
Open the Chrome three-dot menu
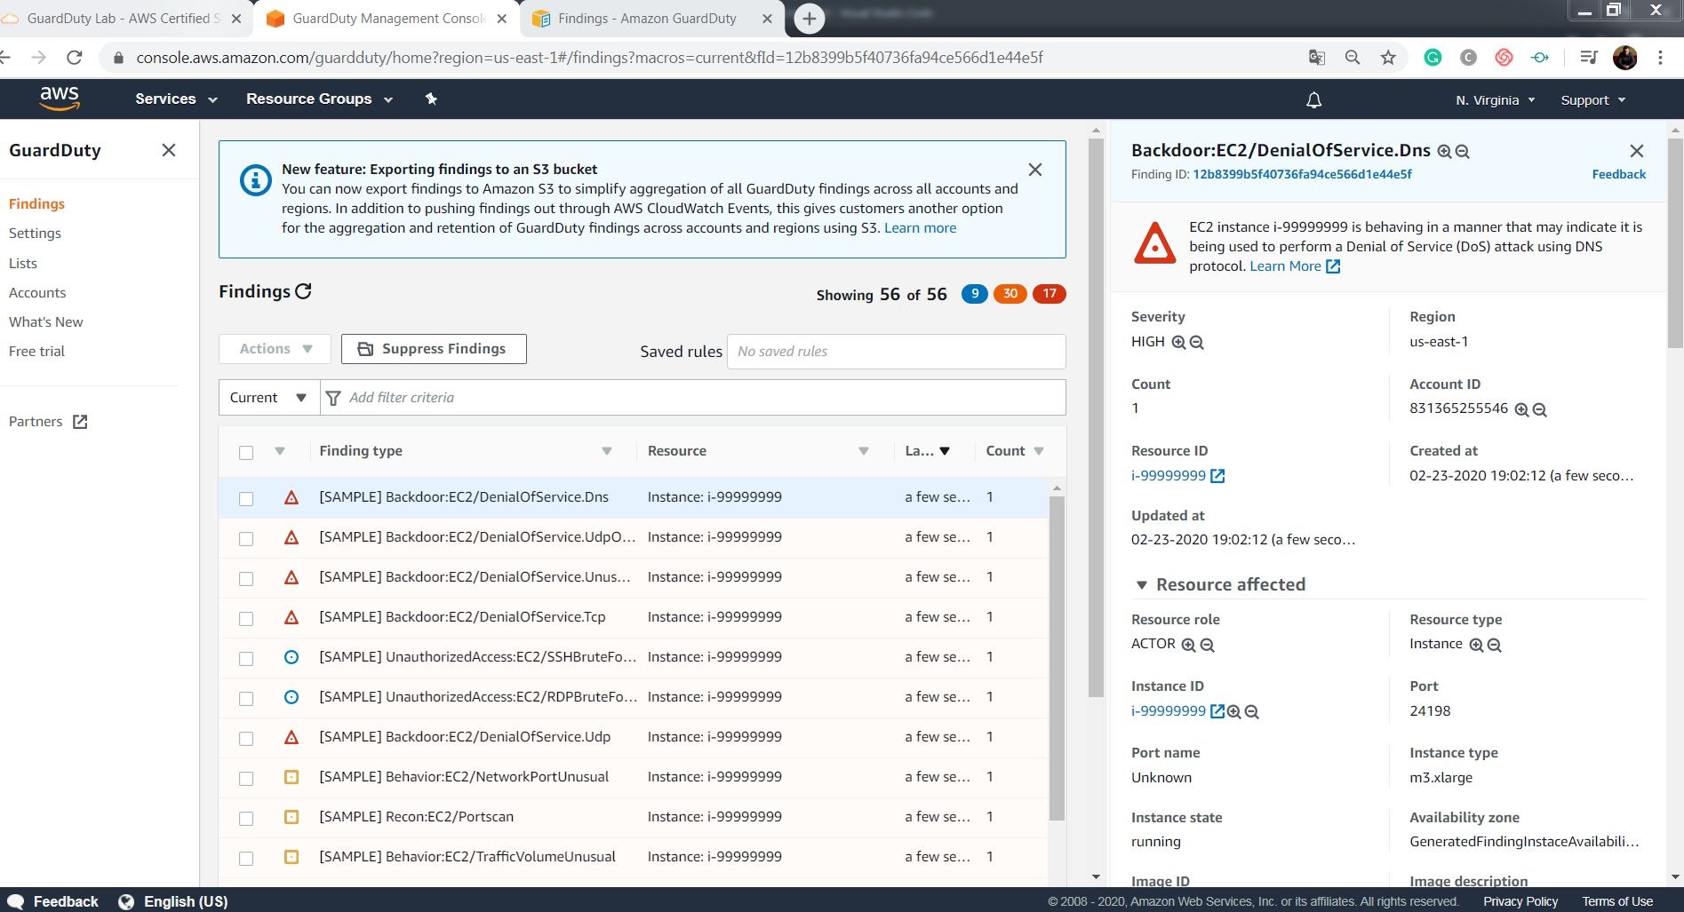click(x=1660, y=58)
